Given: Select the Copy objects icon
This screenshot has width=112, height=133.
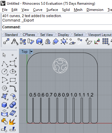Looking at the screenshot, I should coord(23,41).
